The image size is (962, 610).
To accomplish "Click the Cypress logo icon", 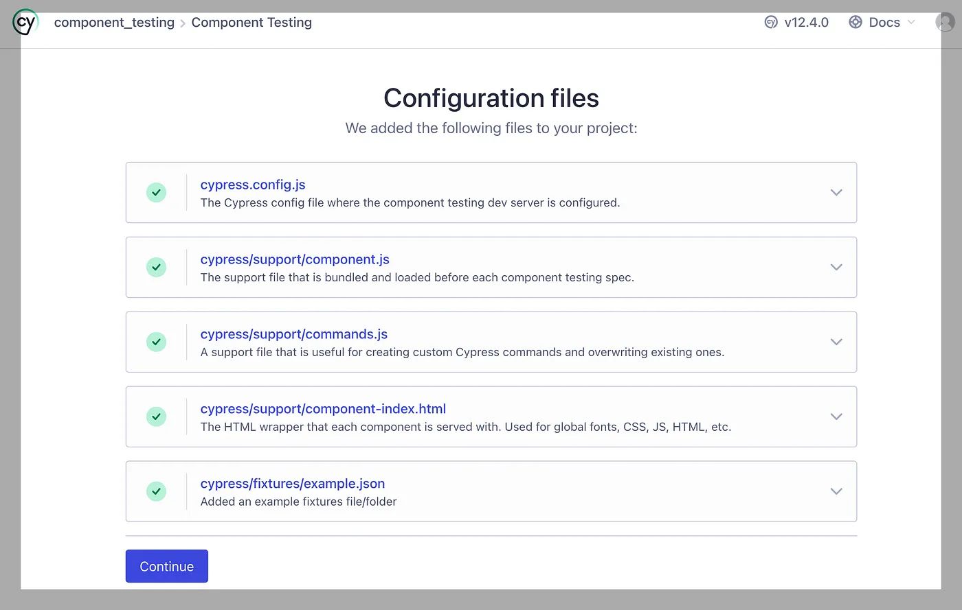I will (x=25, y=22).
